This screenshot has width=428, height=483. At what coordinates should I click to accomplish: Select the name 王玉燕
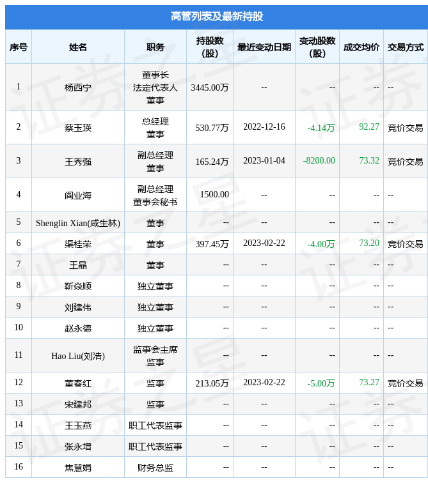pyautogui.click(x=77, y=425)
